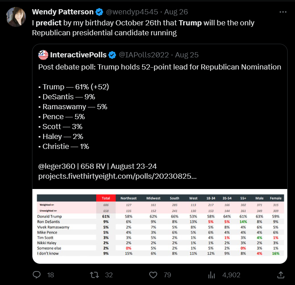Open the InteractivePolls account name
295x285 pixels.
point(78,55)
